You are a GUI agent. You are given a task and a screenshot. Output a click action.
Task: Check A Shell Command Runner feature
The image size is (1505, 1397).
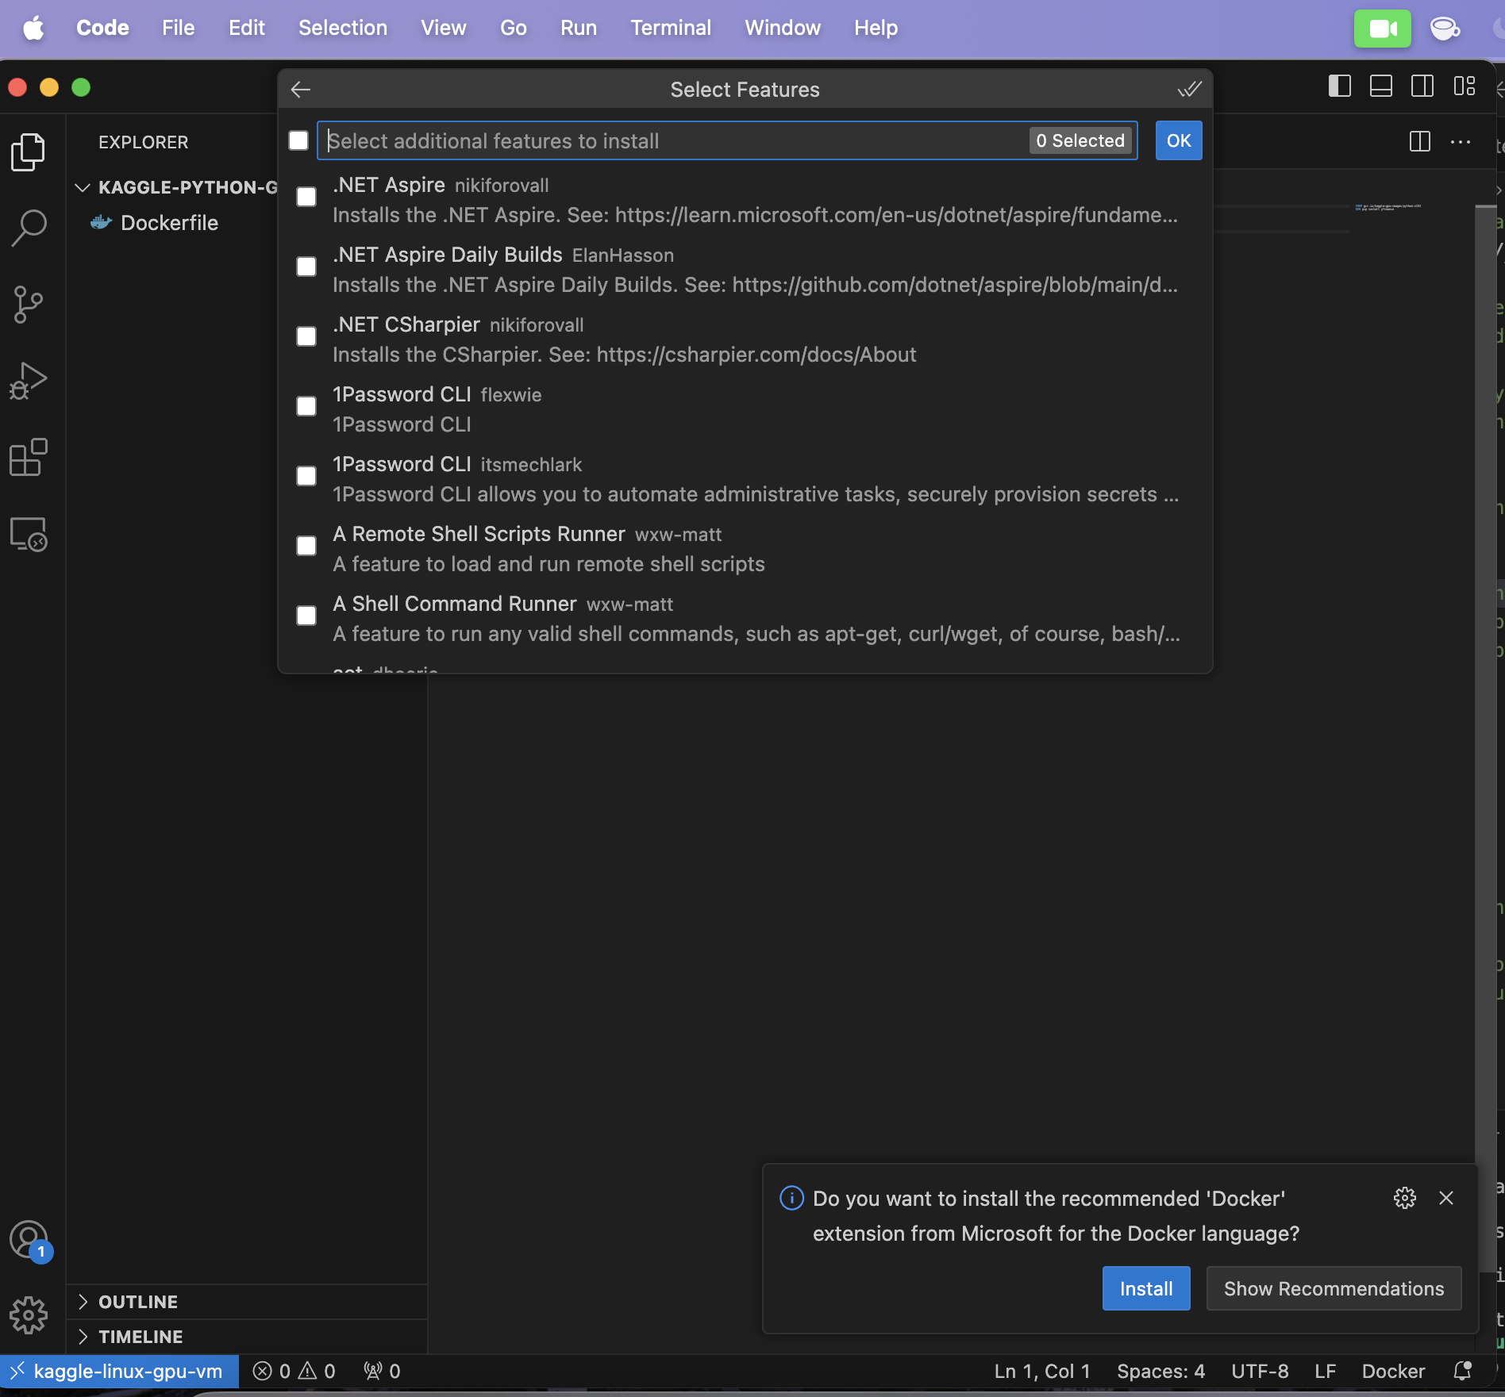coord(306,616)
